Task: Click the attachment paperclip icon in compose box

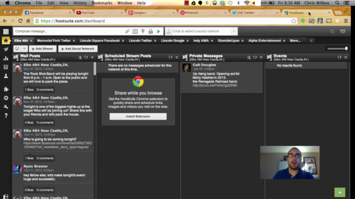Action: [x=127, y=32]
